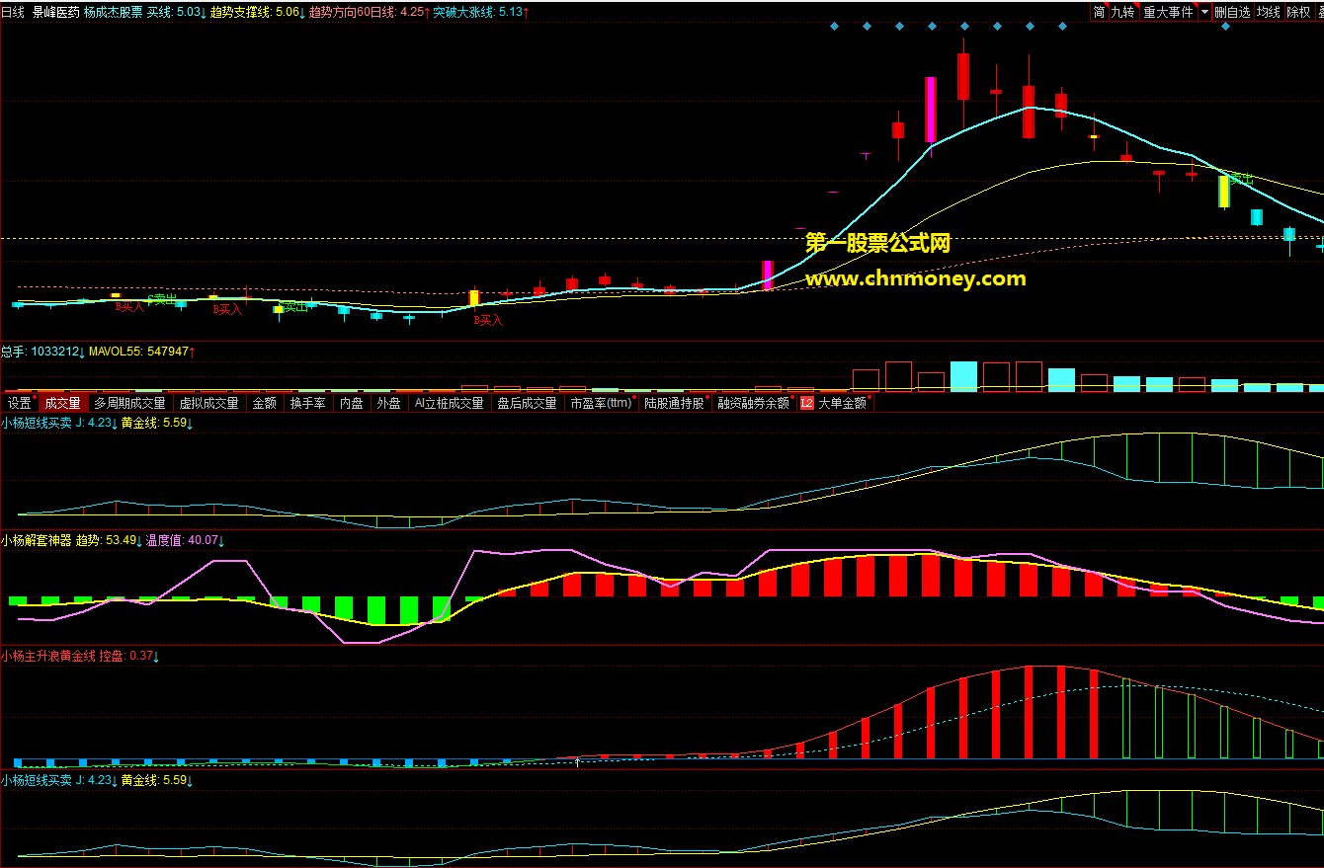The image size is (1324, 868).
Task: Select the 换手率 turnover tab
Action: (307, 403)
